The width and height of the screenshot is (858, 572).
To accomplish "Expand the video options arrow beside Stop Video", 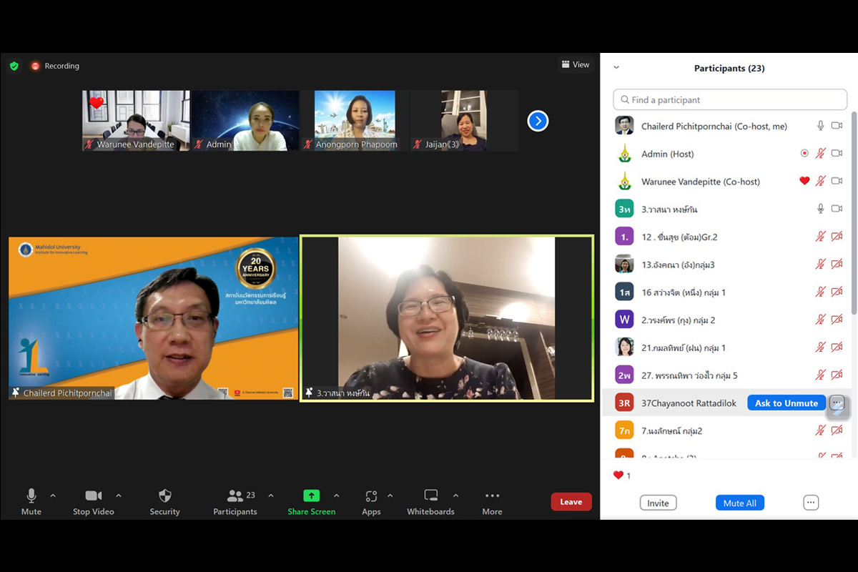I will [119, 495].
